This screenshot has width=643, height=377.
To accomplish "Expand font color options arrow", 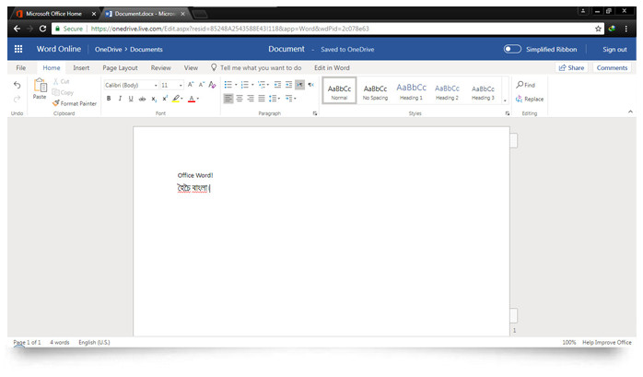I will coord(198,99).
